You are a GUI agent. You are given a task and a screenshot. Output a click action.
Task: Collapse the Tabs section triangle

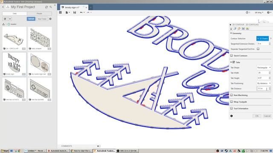(231, 62)
